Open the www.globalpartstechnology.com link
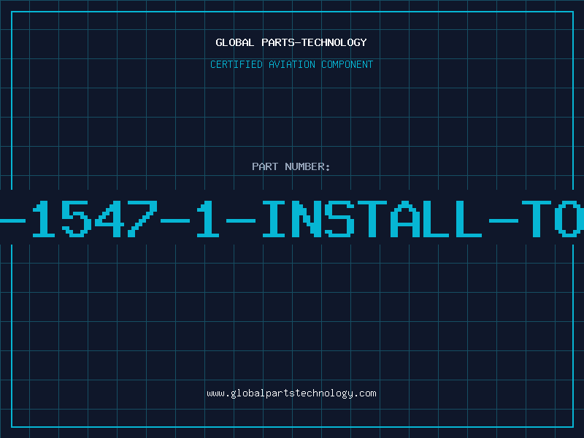The width and height of the screenshot is (584, 438). click(291, 393)
